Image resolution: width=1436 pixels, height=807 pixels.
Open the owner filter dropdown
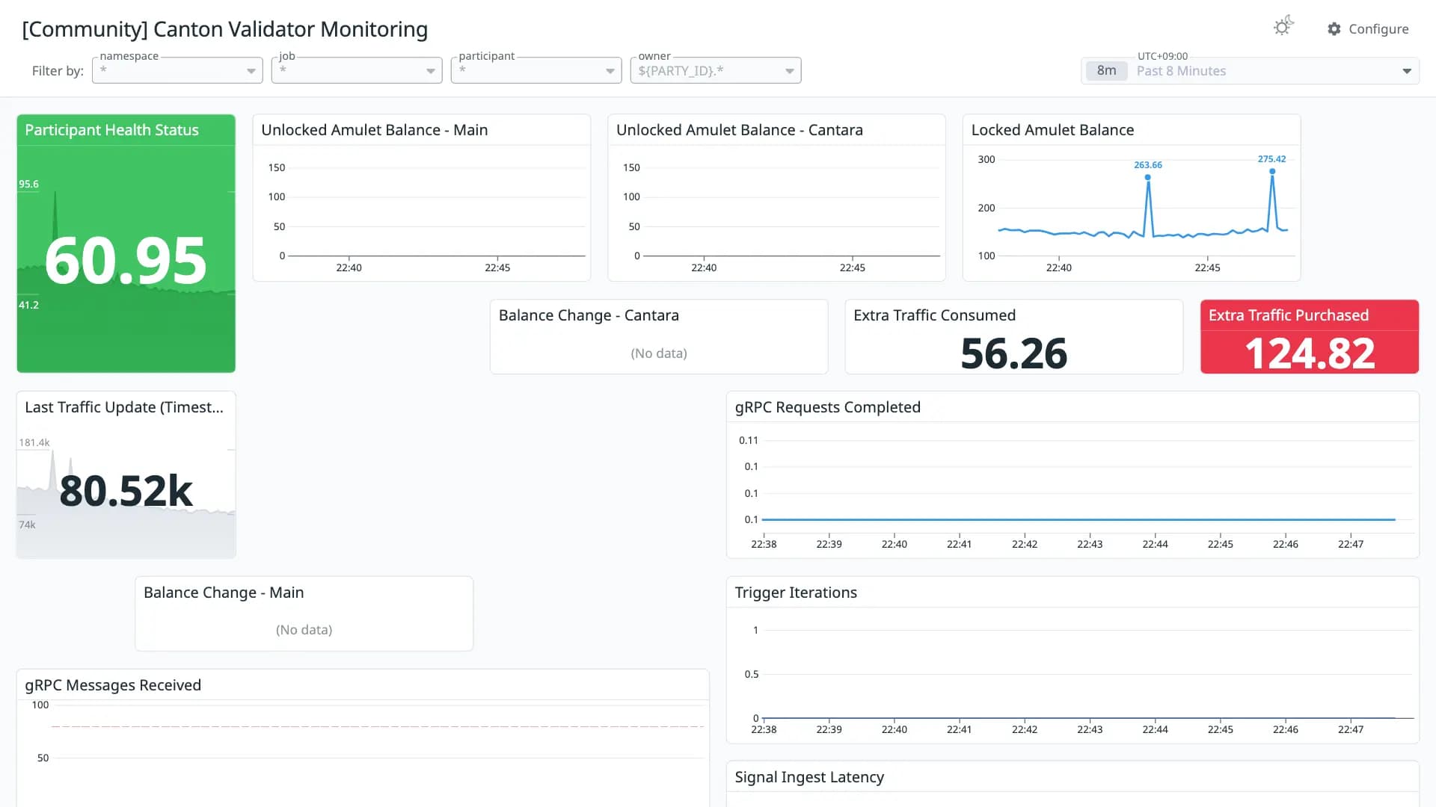(716, 70)
